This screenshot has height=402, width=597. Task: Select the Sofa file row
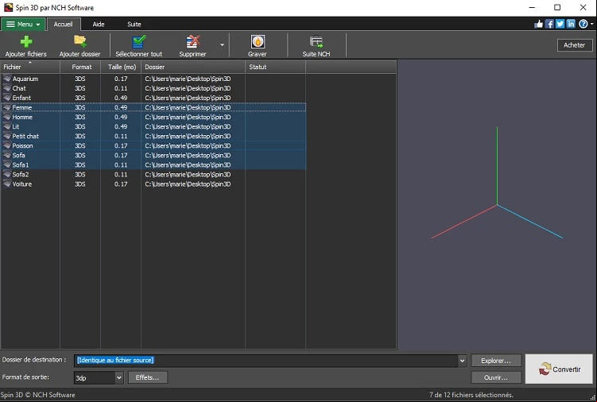(x=153, y=156)
